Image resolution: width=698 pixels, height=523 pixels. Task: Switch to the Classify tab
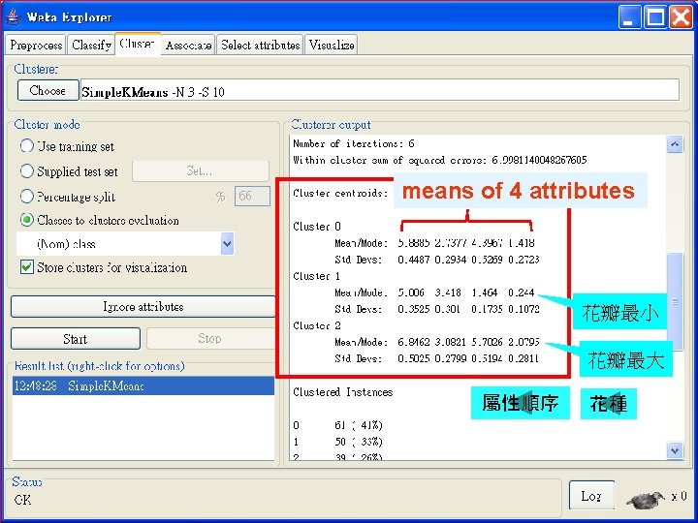coord(91,45)
